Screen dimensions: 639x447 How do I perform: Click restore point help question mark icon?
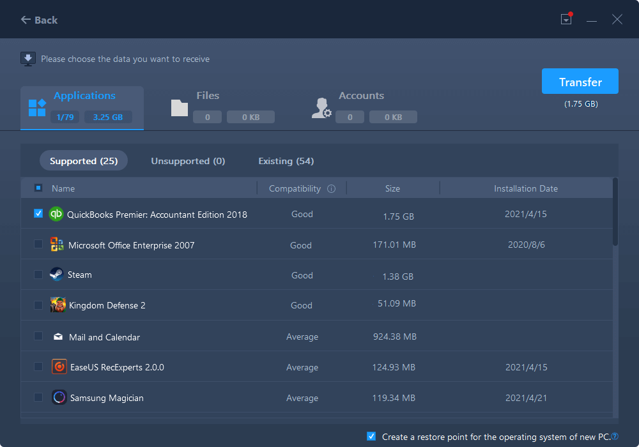coord(615,437)
